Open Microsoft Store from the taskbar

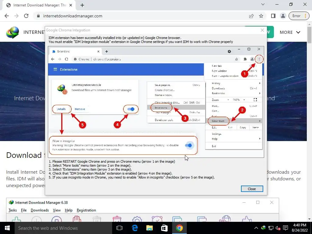[164, 228]
